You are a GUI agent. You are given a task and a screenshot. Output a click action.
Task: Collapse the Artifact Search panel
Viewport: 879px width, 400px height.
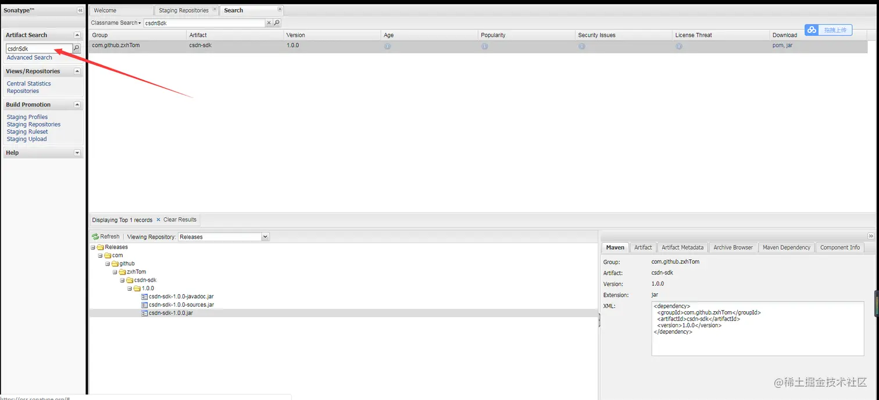pyautogui.click(x=77, y=35)
